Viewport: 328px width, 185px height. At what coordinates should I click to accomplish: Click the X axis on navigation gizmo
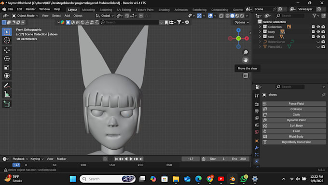(x=246, y=38)
